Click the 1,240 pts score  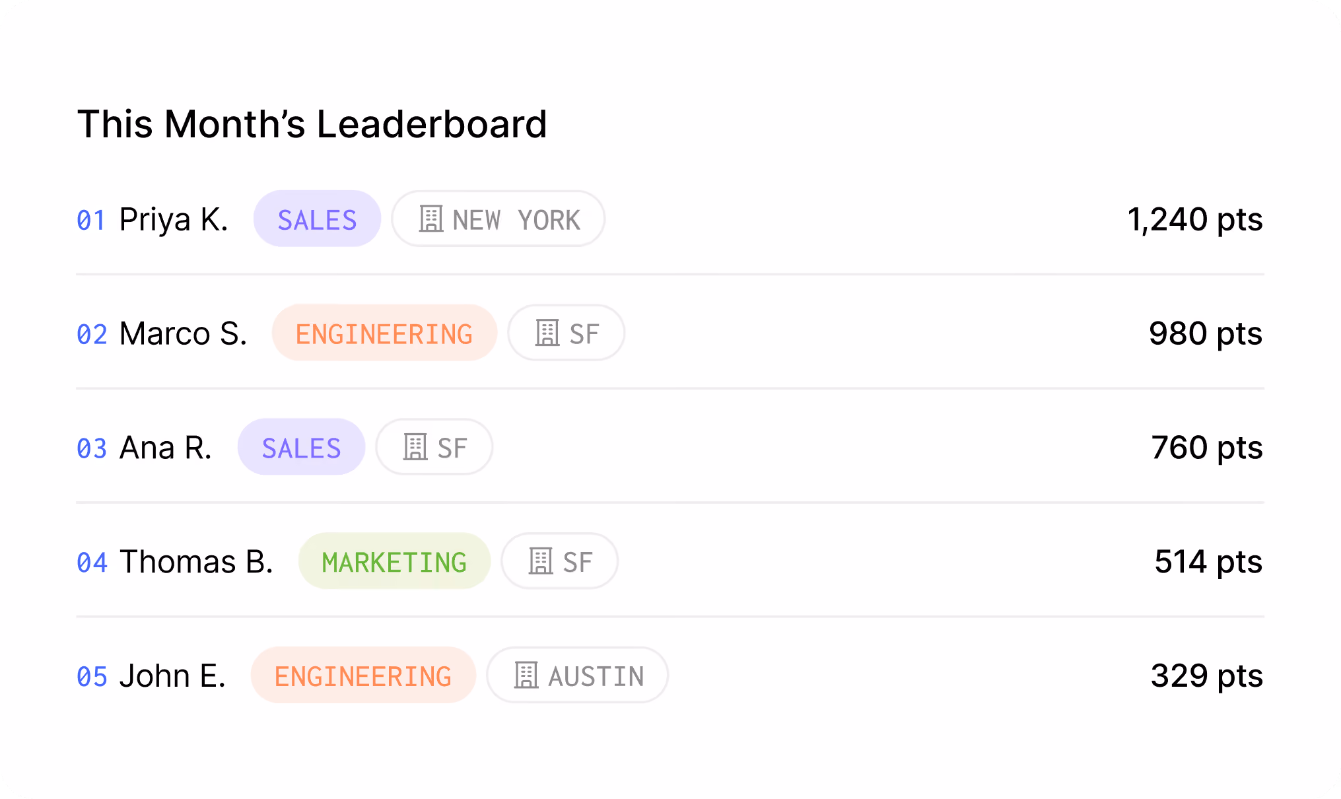(x=1195, y=219)
